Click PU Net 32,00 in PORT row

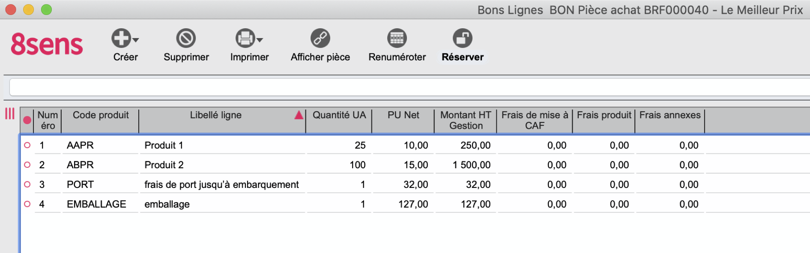(x=416, y=185)
